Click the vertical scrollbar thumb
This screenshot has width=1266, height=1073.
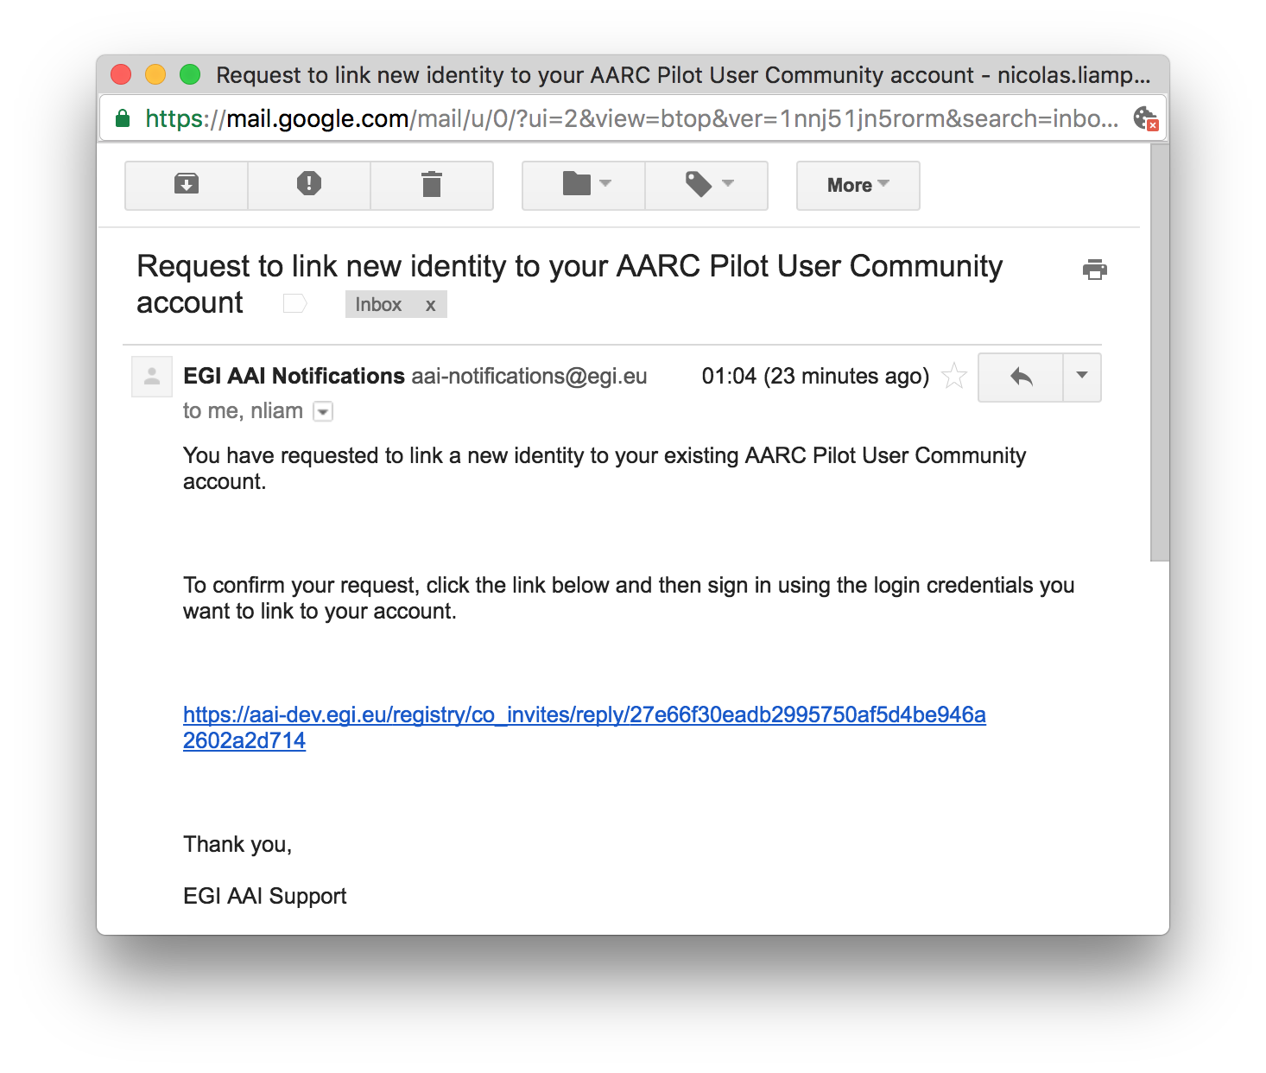click(x=1160, y=352)
